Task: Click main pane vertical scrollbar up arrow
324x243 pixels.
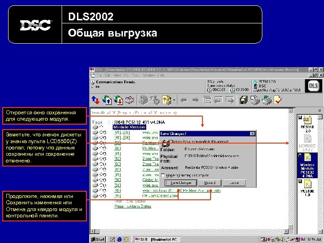Action: click(291, 111)
